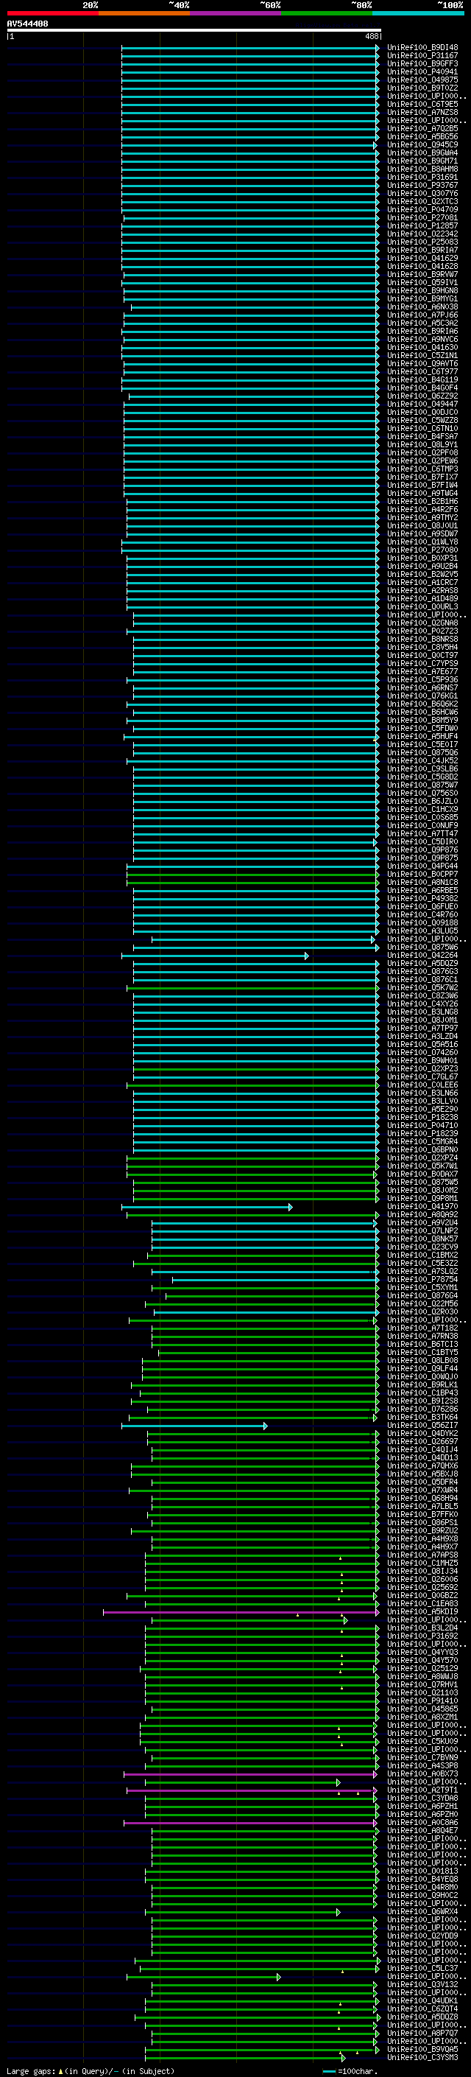Click the cyan alignment bar for UniRef100_B9DI48
471x2077 pixels.
pos(250,48)
